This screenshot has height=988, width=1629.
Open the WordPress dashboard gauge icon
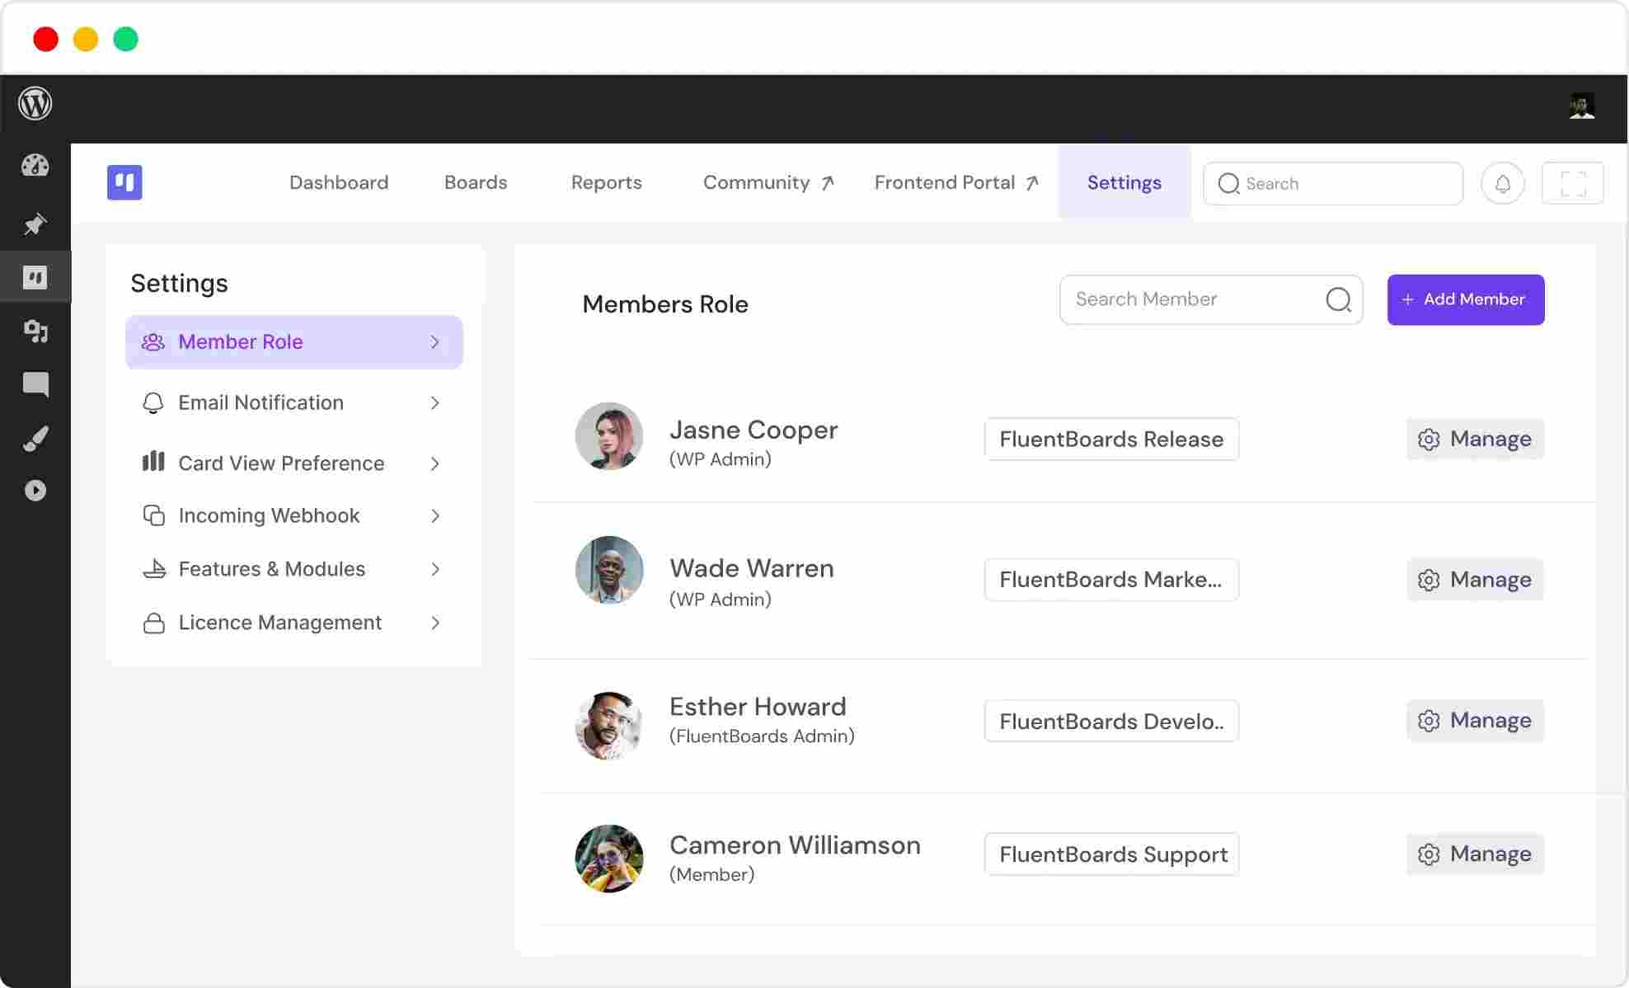(35, 166)
